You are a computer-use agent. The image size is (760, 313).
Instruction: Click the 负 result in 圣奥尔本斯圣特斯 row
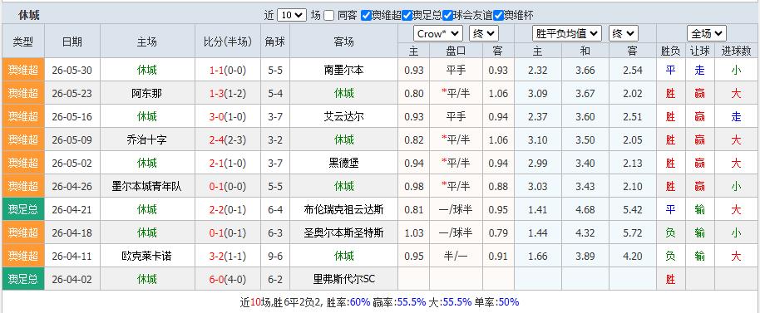(670, 232)
